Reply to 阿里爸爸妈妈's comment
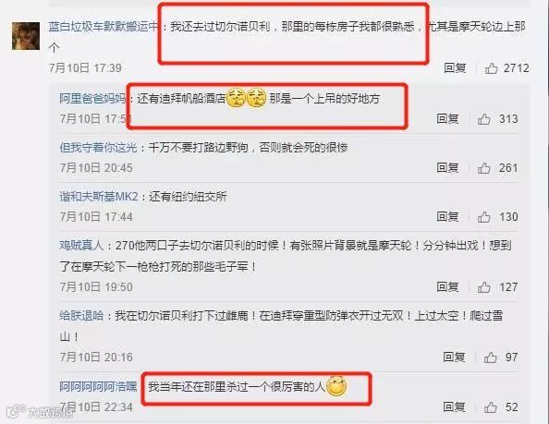Viewport: 549px width, 424px height. 447,119
